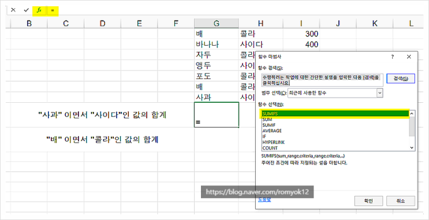Open Insert Function via the fx icon
The image size is (429, 220).
click(x=39, y=10)
